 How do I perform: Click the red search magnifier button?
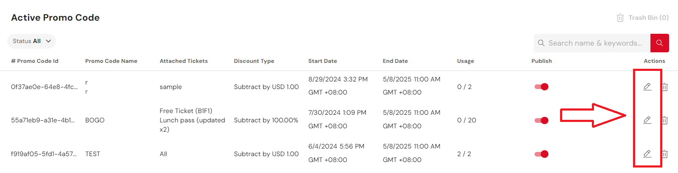click(659, 43)
